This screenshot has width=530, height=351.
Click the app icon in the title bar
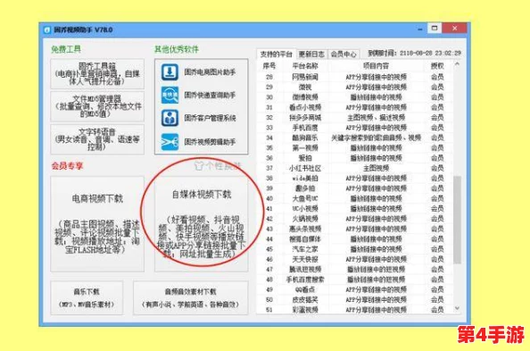click(47, 29)
